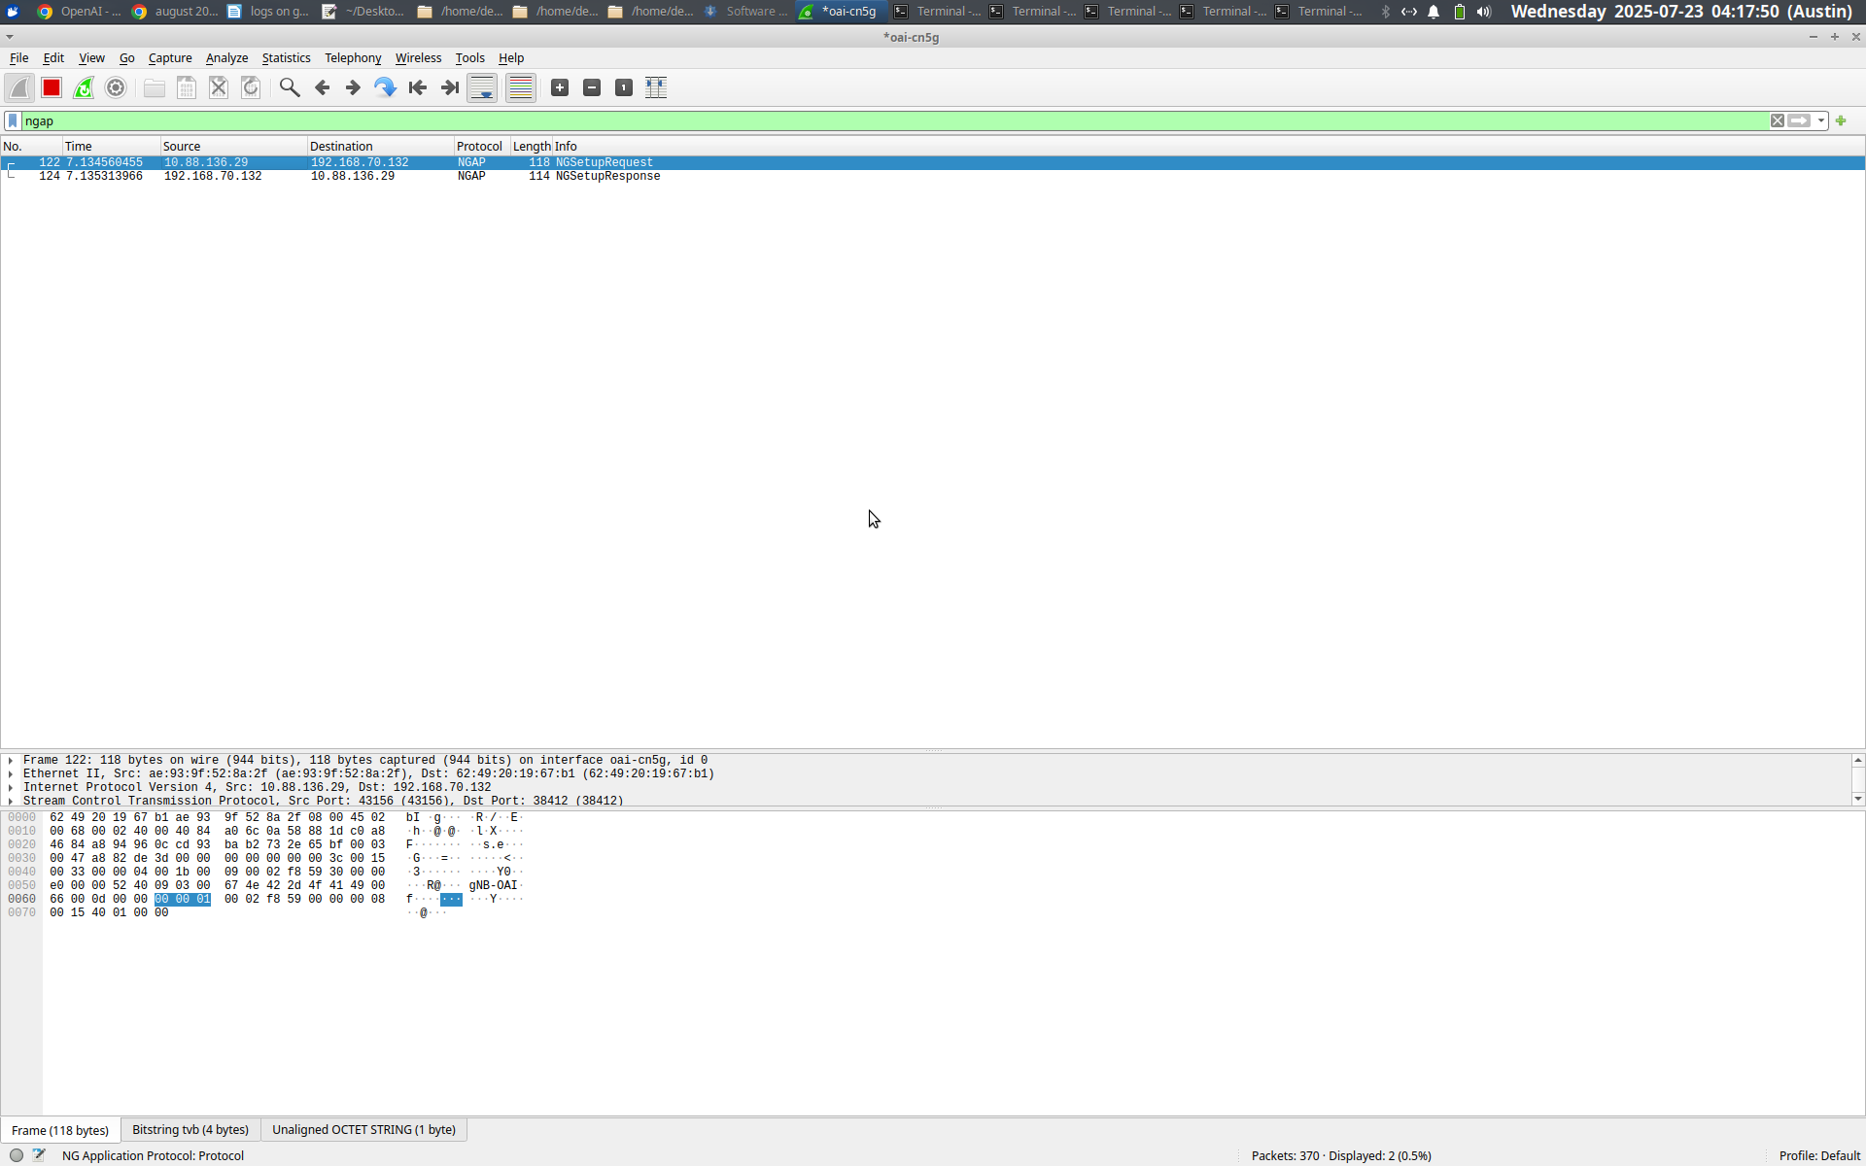This screenshot has width=1866, height=1166.
Task: Open the Statistics menu
Action: click(286, 58)
